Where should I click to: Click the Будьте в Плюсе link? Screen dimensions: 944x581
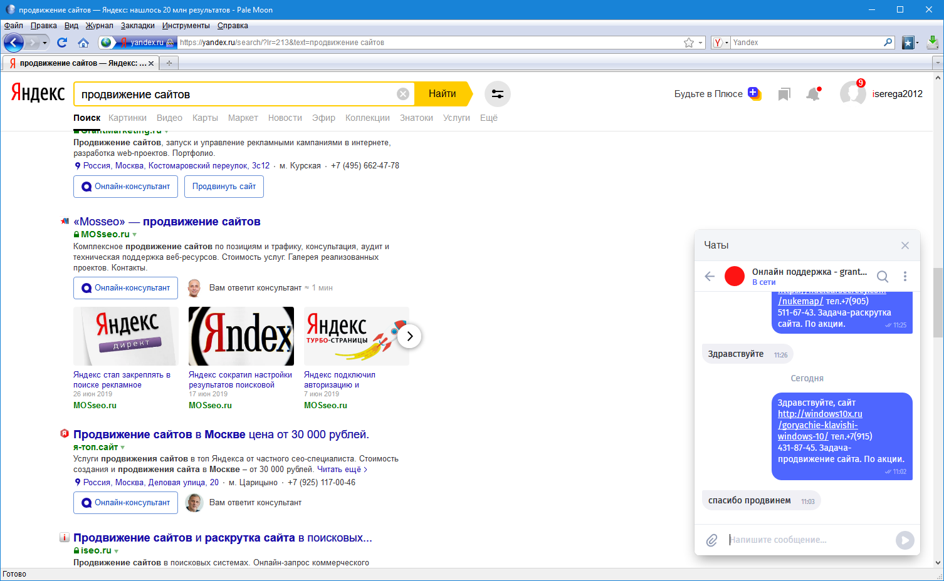point(708,94)
